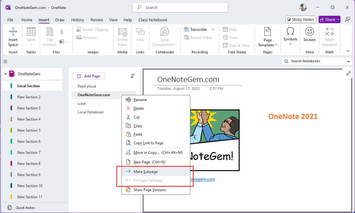Switch to the Home tab

pyautogui.click(x=27, y=20)
